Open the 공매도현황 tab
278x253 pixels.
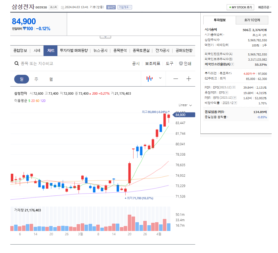[184, 51]
